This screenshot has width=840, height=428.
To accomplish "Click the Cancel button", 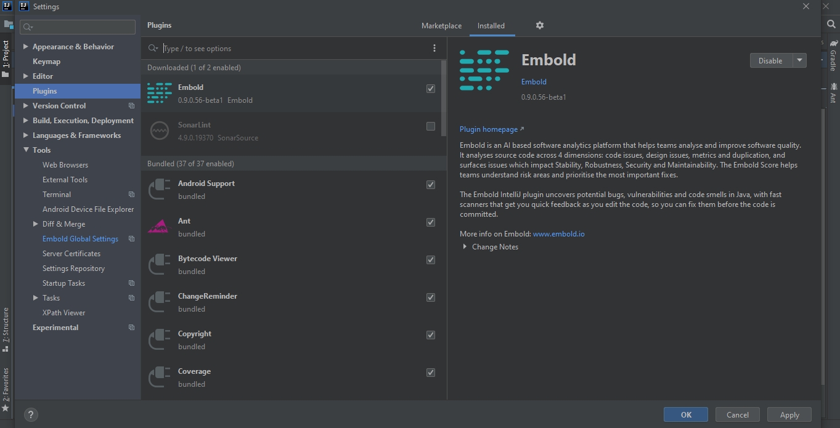I will click(738, 414).
